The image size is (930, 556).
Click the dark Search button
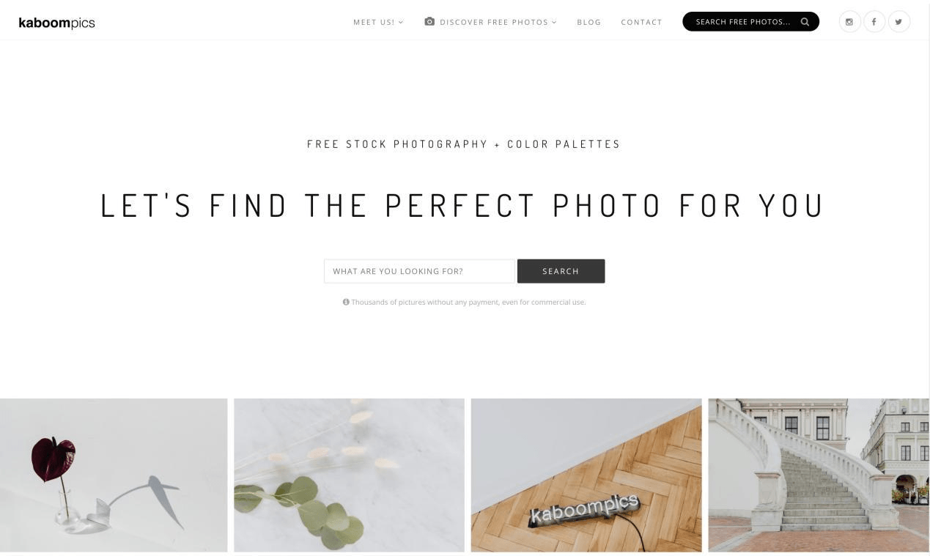coord(561,271)
